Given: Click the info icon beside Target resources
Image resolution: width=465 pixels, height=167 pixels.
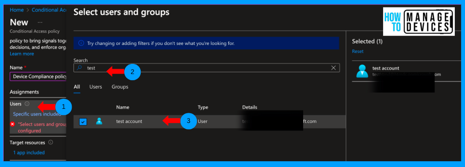Looking at the screenshot, I should point(50,142).
